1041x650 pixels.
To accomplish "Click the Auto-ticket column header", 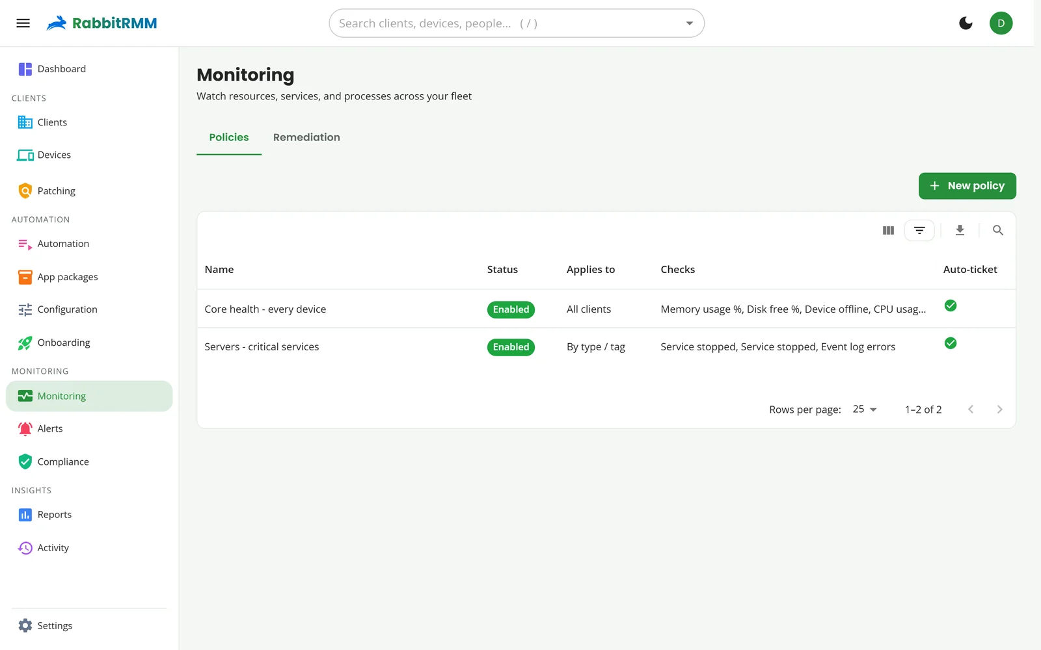I will tap(970, 269).
